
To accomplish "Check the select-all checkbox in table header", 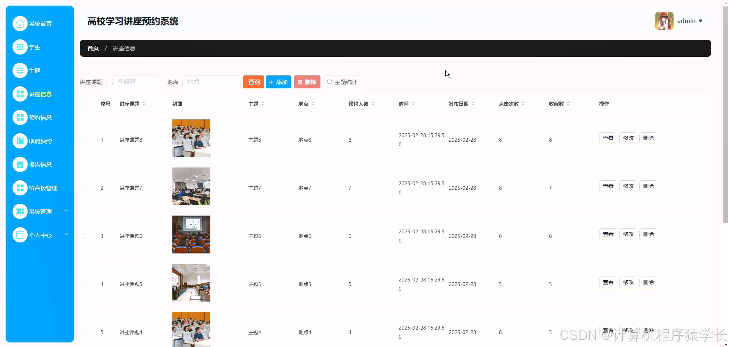I will tap(84, 103).
